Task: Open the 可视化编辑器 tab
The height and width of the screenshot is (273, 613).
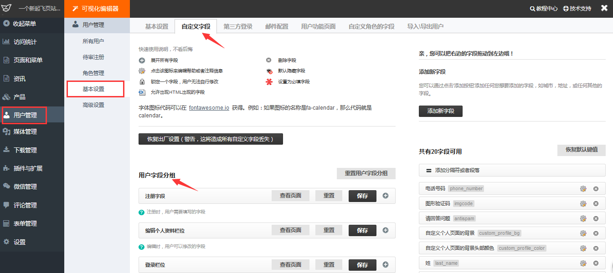Action: click(x=97, y=9)
